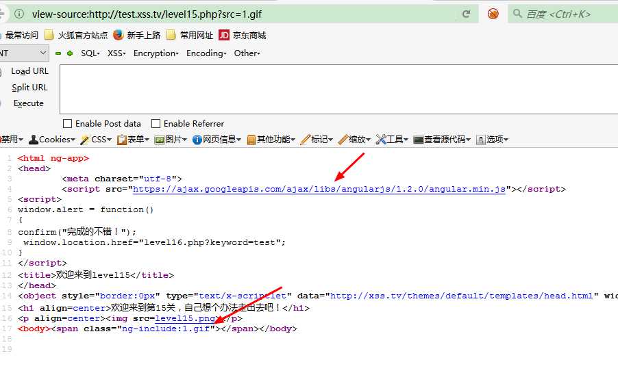Screen dimensions: 618x373
Task: Open the 缩放 resize menu
Action: [354, 140]
